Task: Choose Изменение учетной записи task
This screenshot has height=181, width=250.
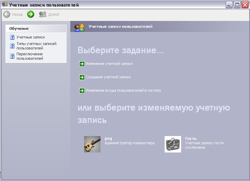Action: click(109, 64)
